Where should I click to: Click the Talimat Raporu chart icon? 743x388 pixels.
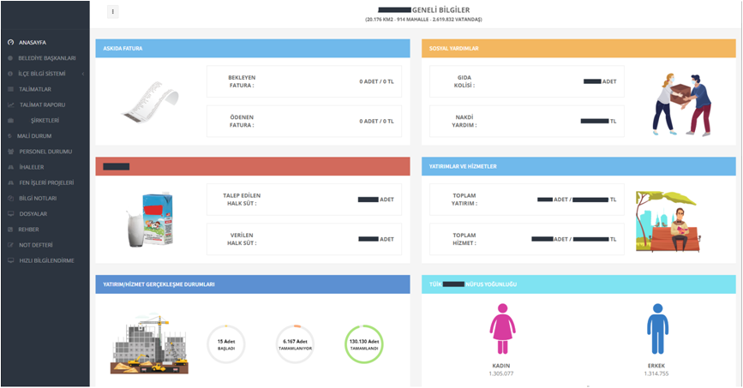[10, 104]
